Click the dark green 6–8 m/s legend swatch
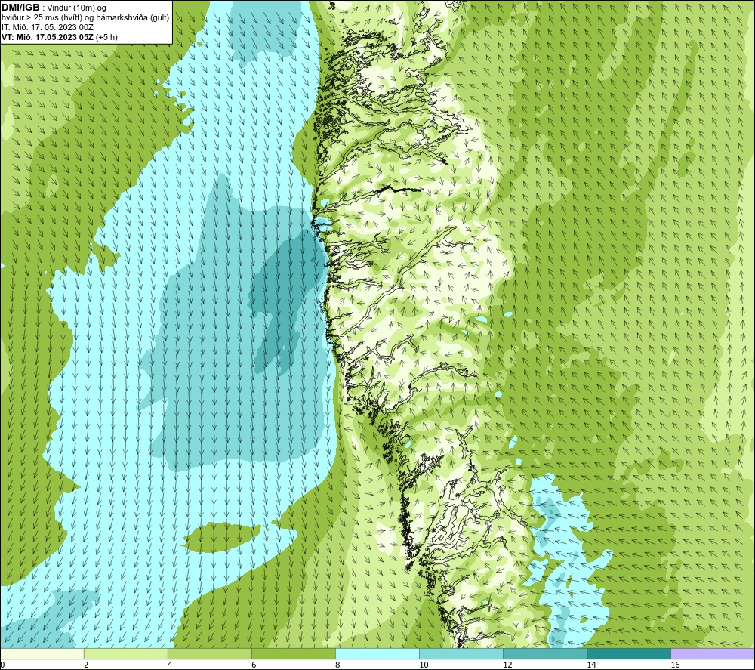Screen dimensions: 755x670 (294, 653)
